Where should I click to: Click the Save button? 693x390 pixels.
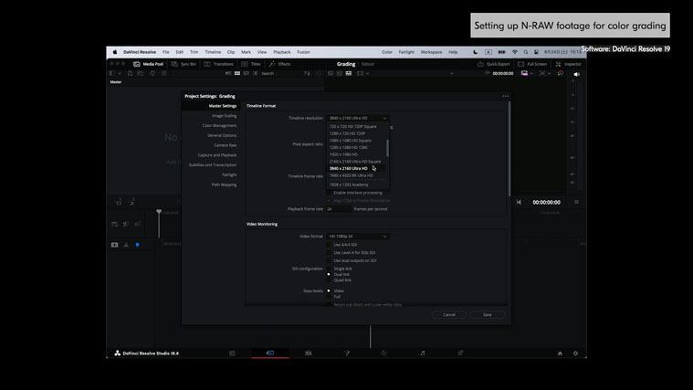[487, 314]
